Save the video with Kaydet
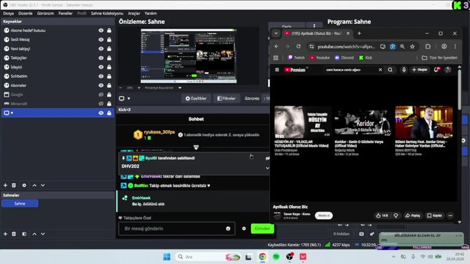Image resolution: width=470 pixels, height=264 pixels. pos(434,216)
